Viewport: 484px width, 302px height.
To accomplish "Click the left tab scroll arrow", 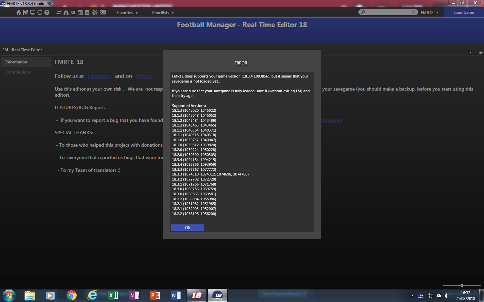I will tap(470, 53).
